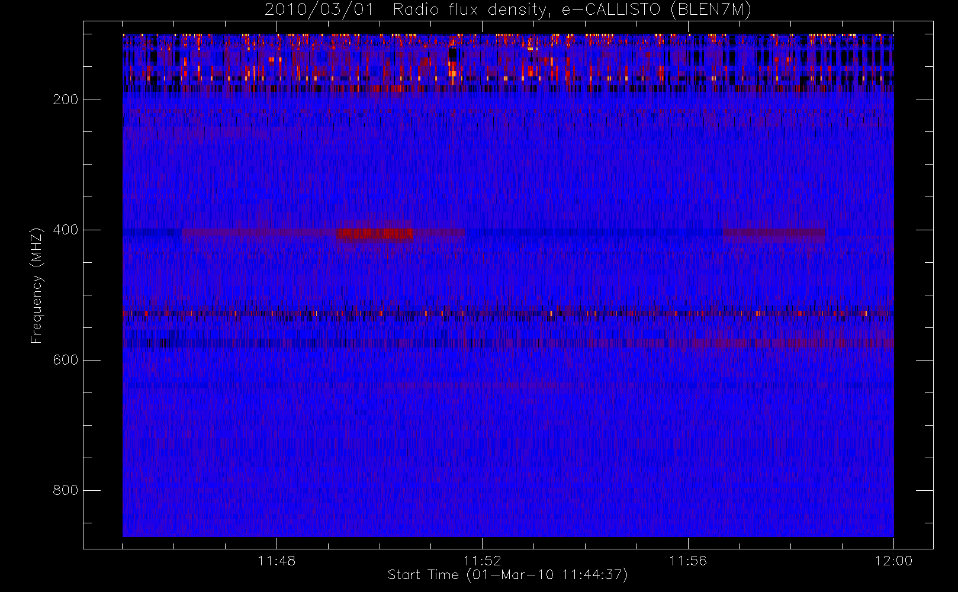Click the 200 frequency tick label

click(66, 99)
